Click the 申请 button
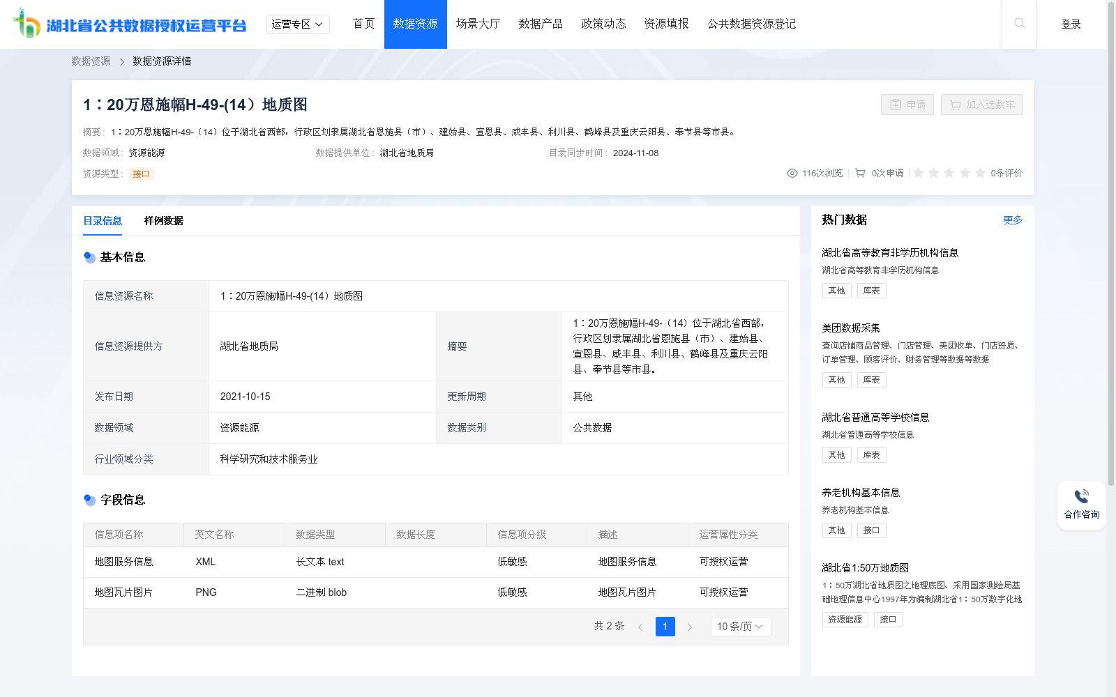Image resolution: width=1116 pixels, height=697 pixels. [907, 105]
